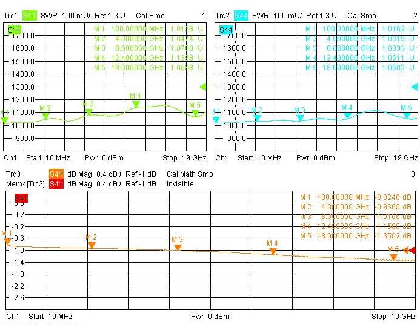420x325 pixels.
Task: Select marker M5 on the orange S41 trace
Action: [x=393, y=257]
